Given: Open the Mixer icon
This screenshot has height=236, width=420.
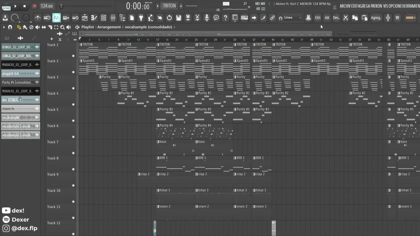Looking at the screenshot, I should 113,18.
